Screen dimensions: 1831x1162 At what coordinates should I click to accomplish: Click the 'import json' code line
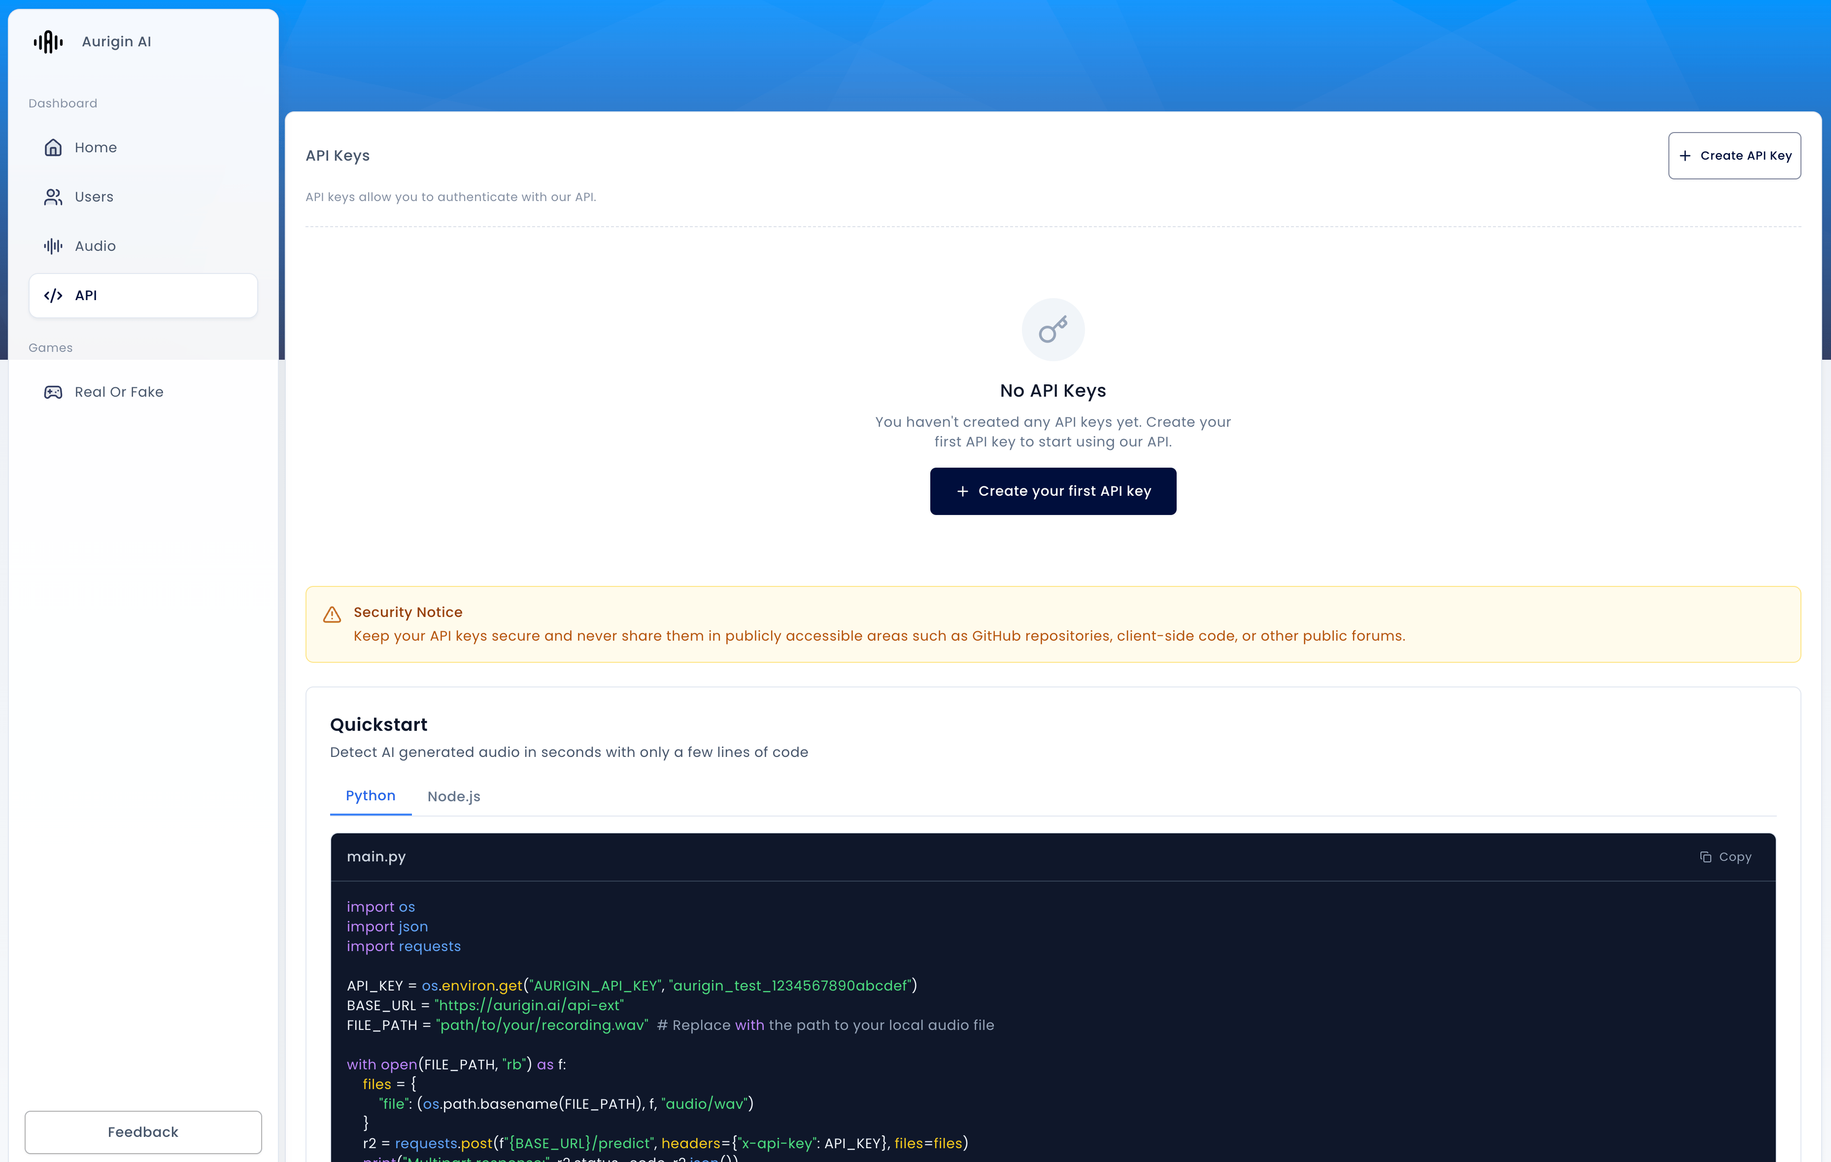coord(387,926)
